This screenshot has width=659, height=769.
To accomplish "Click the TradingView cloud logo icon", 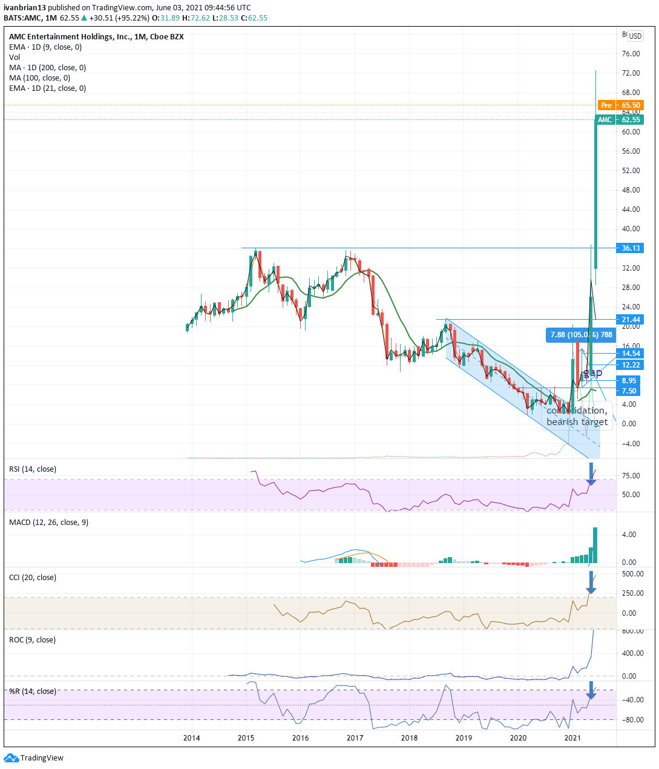I will click(11, 757).
